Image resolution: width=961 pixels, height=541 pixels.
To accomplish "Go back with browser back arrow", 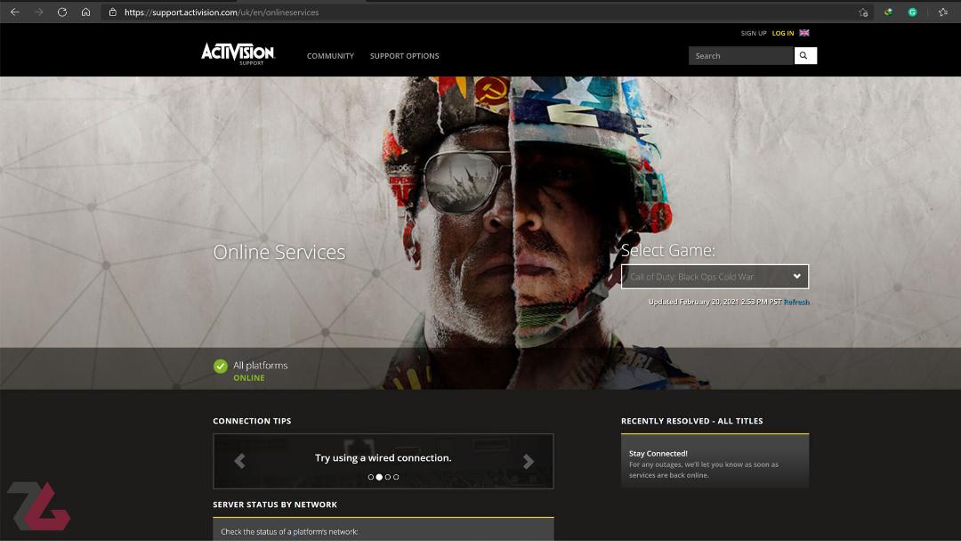I will [15, 12].
